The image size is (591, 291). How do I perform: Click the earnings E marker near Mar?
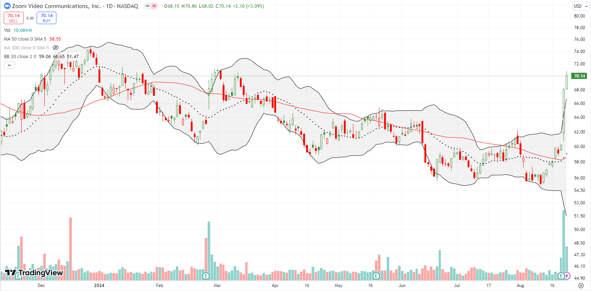coord(206,276)
